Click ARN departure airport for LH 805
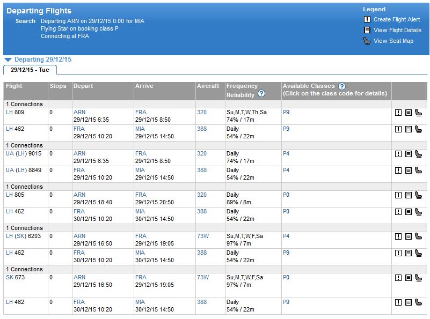Viewport: 430px width, 319px height. pyautogui.click(x=79, y=195)
